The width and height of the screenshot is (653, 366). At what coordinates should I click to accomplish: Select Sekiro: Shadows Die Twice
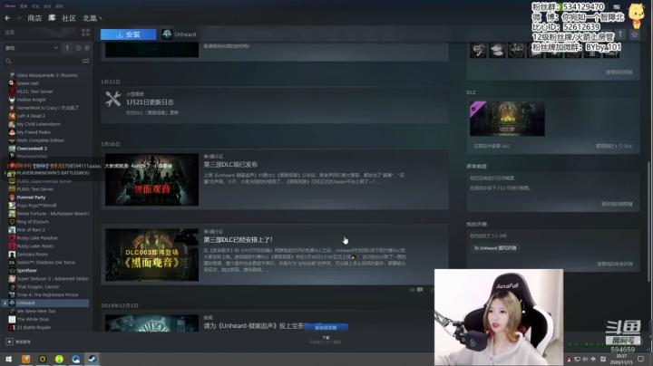[46, 263]
